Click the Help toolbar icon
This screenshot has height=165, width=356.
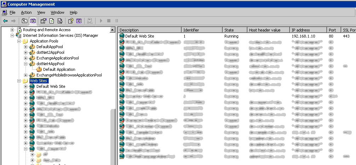pyautogui.click(x=71, y=21)
